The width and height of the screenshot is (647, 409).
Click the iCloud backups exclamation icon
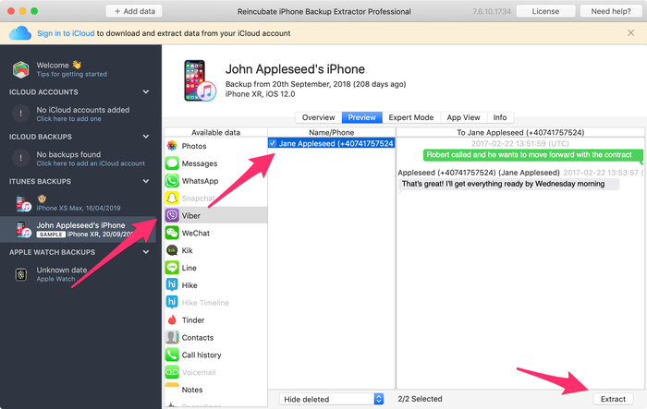click(20, 158)
